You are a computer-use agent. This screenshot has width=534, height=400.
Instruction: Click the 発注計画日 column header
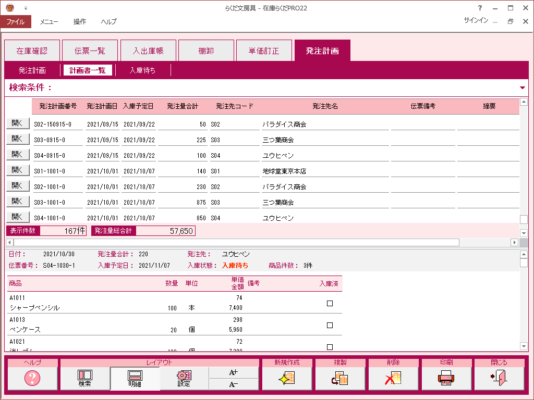(102, 106)
